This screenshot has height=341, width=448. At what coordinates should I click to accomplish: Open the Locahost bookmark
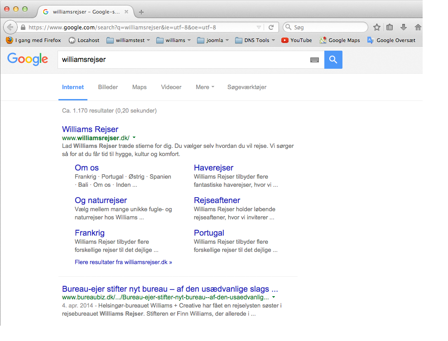point(84,40)
